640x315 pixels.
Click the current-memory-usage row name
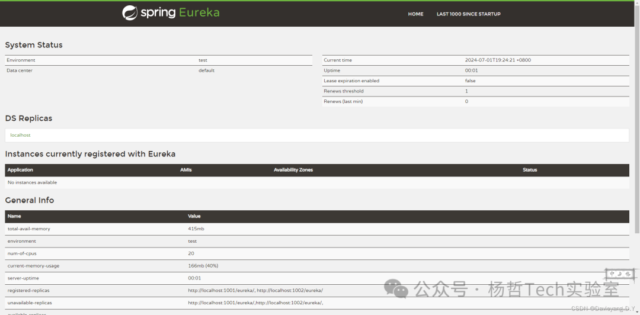pos(33,266)
